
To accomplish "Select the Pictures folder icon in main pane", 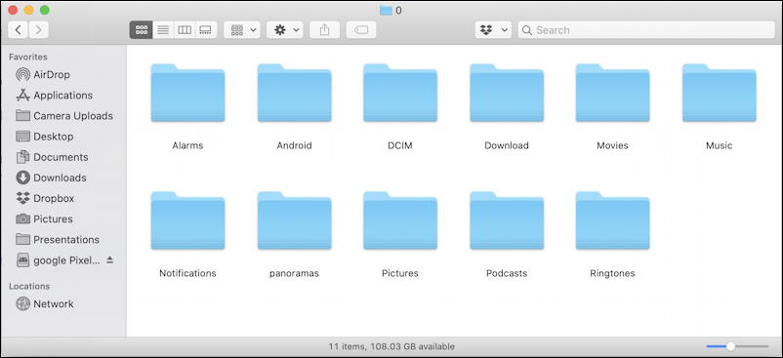I will click(x=400, y=220).
